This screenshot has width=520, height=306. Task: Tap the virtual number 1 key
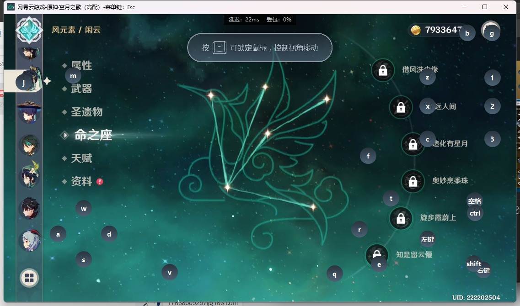(x=492, y=78)
